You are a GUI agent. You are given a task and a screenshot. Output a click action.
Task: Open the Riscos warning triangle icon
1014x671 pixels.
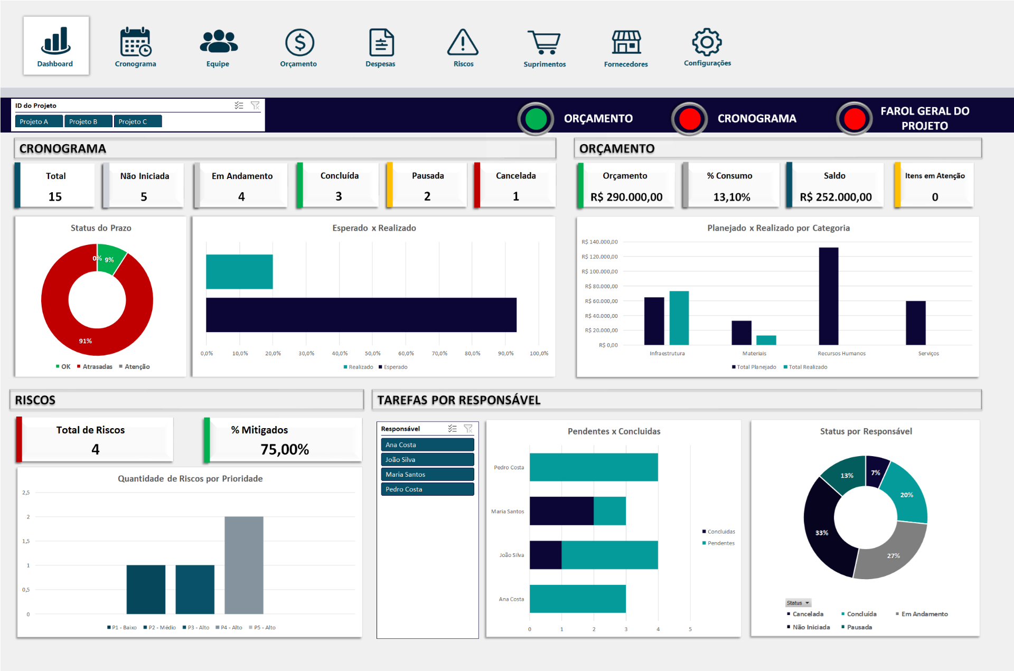click(x=463, y=42)
